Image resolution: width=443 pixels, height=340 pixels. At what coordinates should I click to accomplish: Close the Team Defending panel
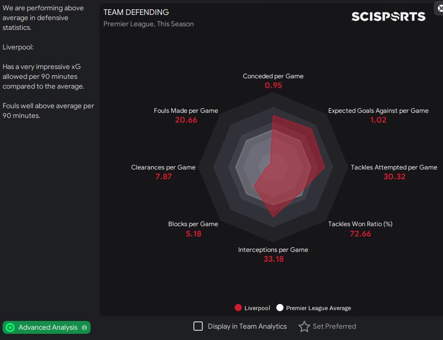[439, 9]
